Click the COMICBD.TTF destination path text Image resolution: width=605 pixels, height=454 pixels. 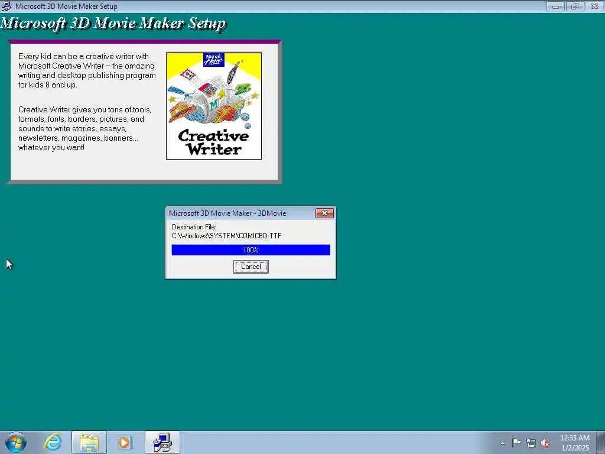click(226, 235)
